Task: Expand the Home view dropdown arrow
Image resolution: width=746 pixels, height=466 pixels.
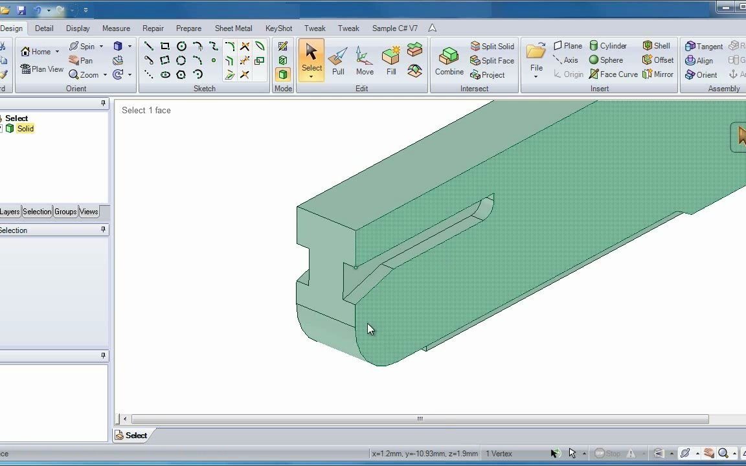Action: point(57,51)
